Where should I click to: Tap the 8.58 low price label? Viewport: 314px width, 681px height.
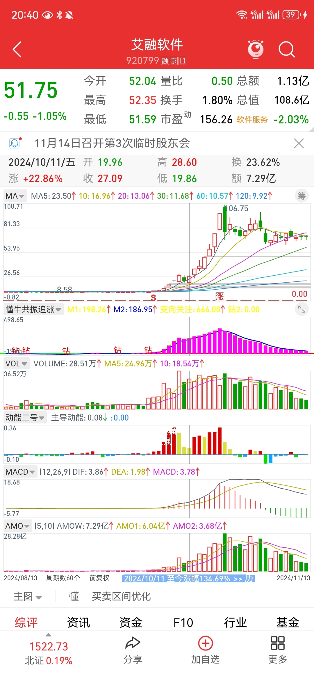pos(65,289)
